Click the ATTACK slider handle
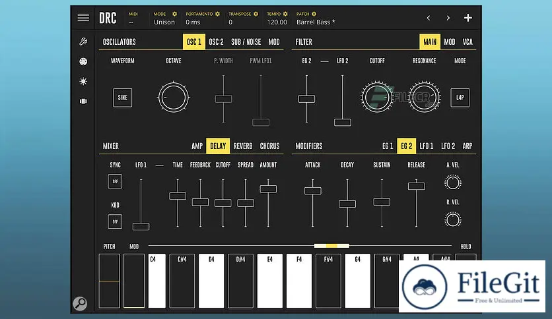The width and height of the screenshot is (552, 319). [312, 190]
